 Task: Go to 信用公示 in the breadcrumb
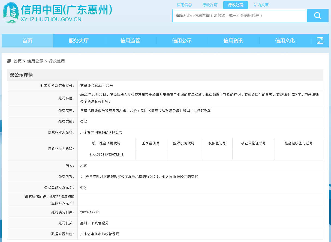pyautogui.click(x=35, y=61)
